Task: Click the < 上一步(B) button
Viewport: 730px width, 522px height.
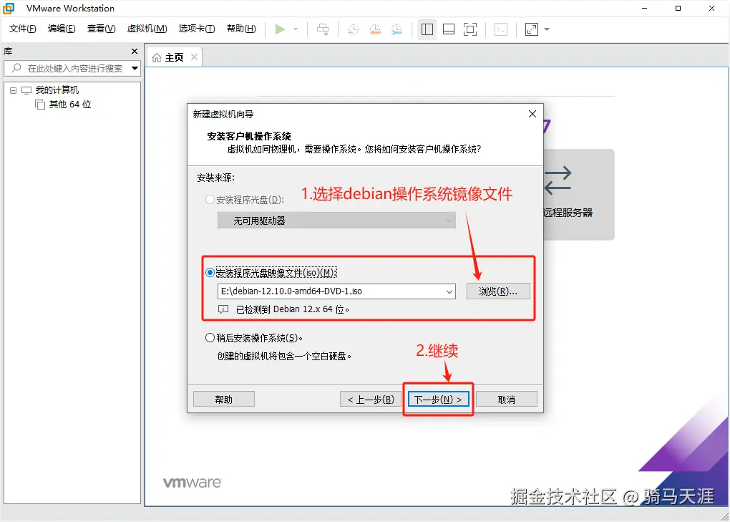Action: click(x=371, y=400)
